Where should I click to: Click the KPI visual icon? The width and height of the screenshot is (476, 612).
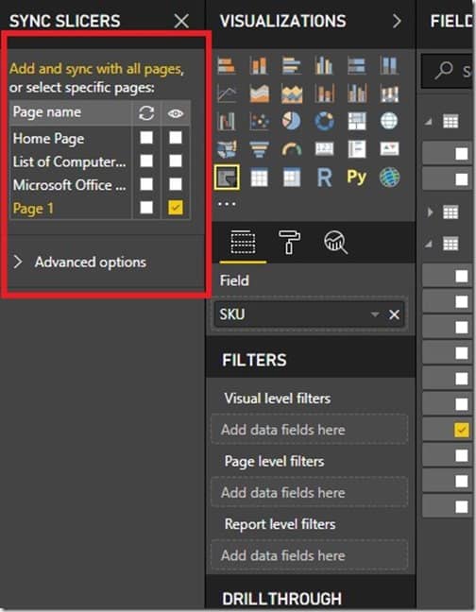(x=389, y=149)
